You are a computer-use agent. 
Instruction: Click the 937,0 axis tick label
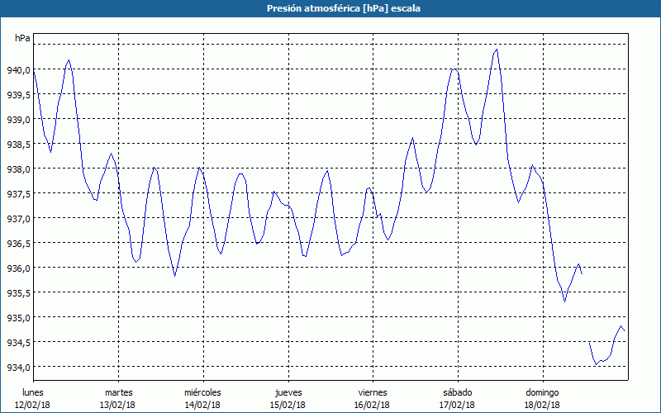coord(20,219)
